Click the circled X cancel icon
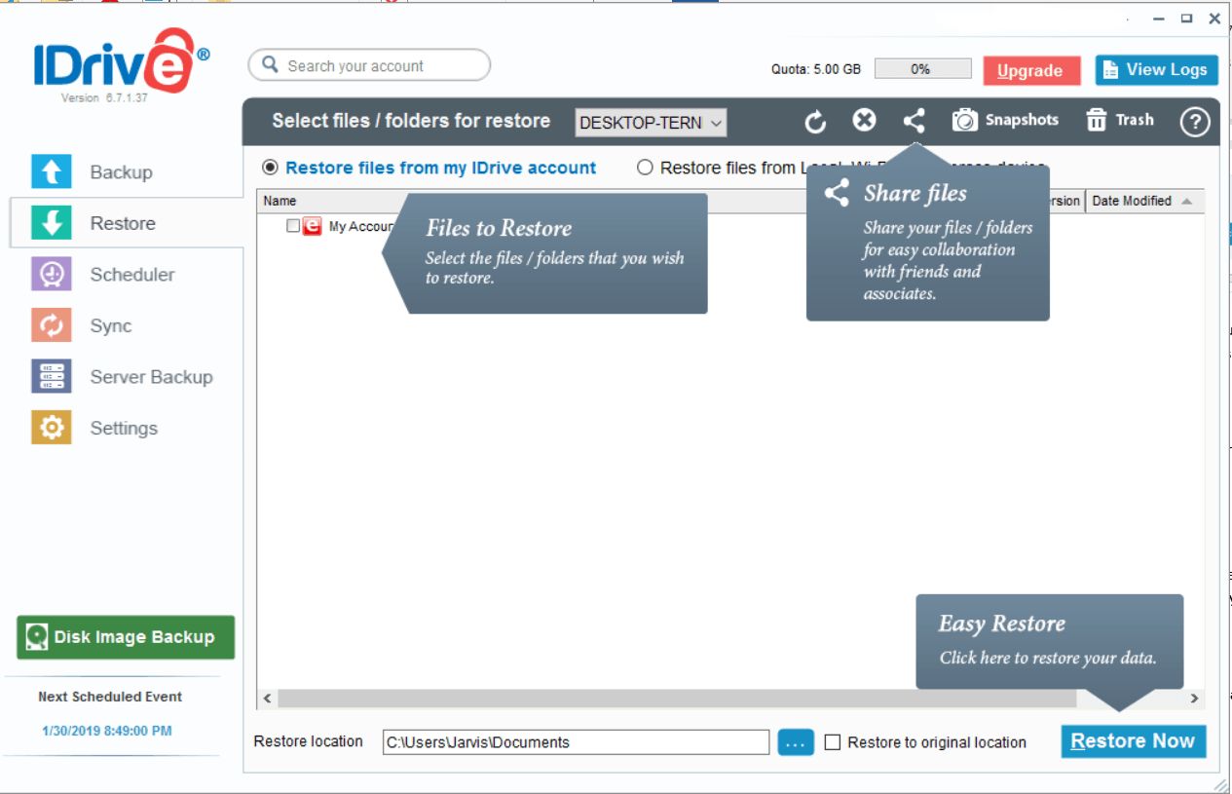The image size is (1232, 794). [x=864, y=120]
